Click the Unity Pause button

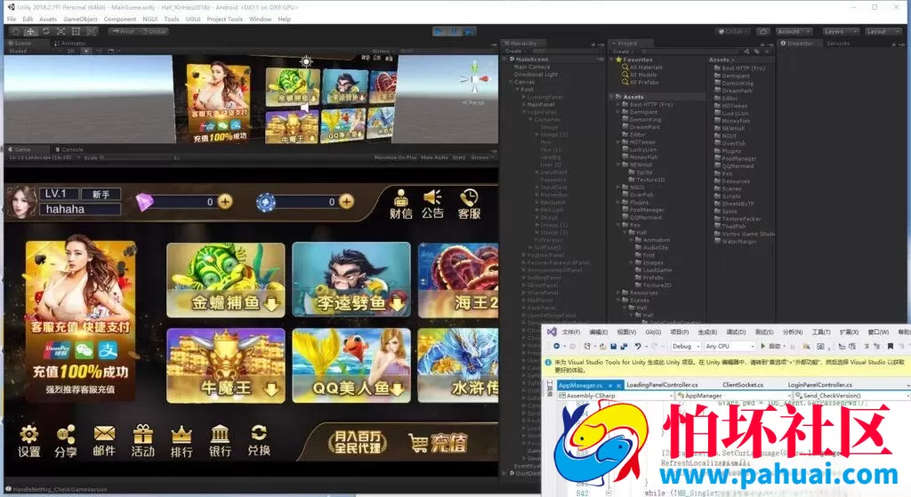(x=454, y=31)
